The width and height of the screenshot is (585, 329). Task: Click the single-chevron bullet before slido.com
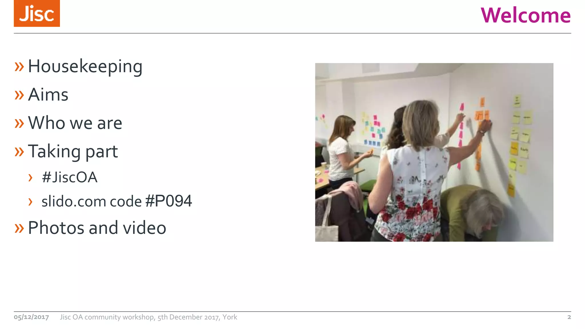pos(30,202)
